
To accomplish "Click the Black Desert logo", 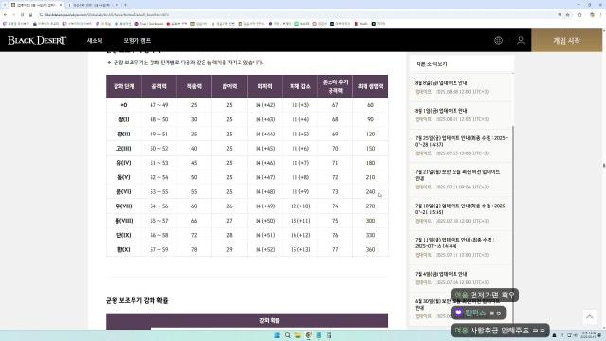I will 37,40.
